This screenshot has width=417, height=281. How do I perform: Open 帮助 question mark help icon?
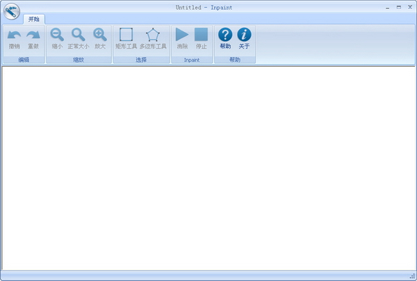pos(225,35)
